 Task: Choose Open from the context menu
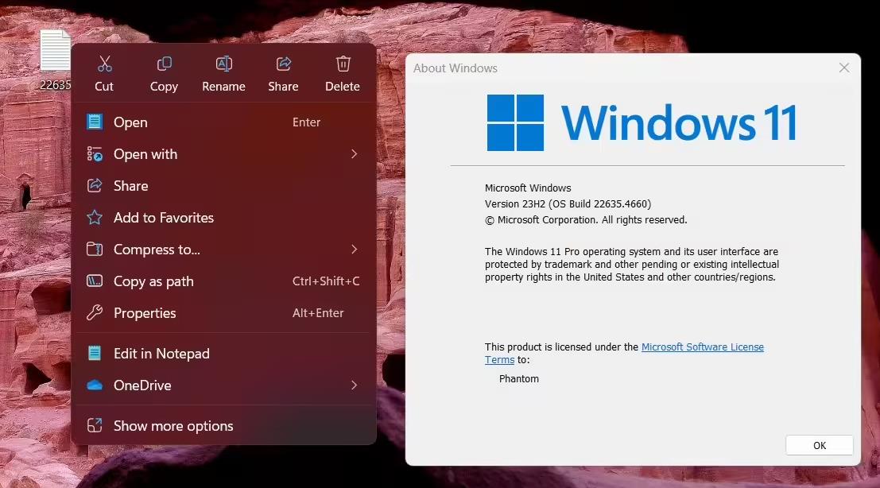[224, 122]
